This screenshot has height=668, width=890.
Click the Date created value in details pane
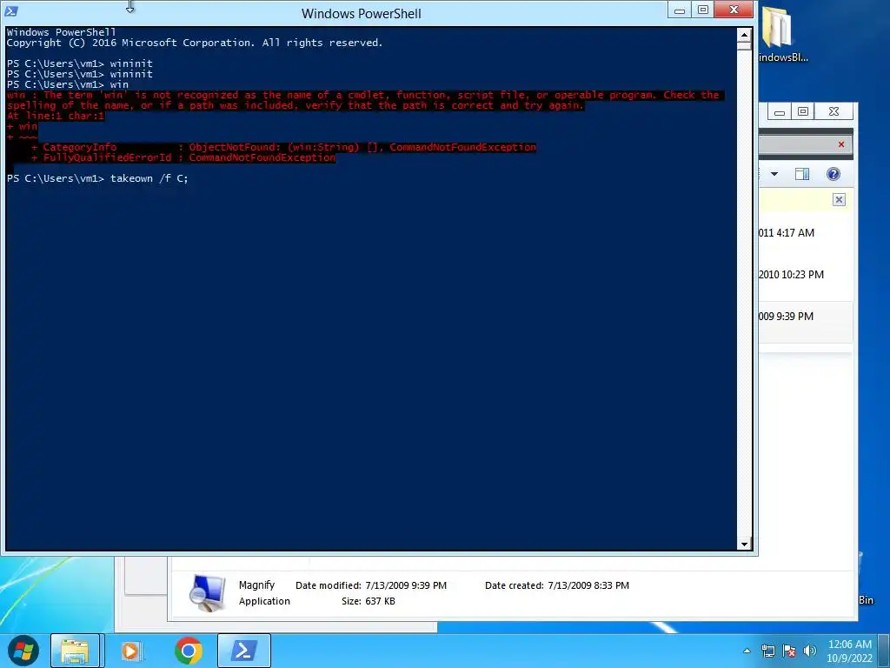tap(588, 585)
